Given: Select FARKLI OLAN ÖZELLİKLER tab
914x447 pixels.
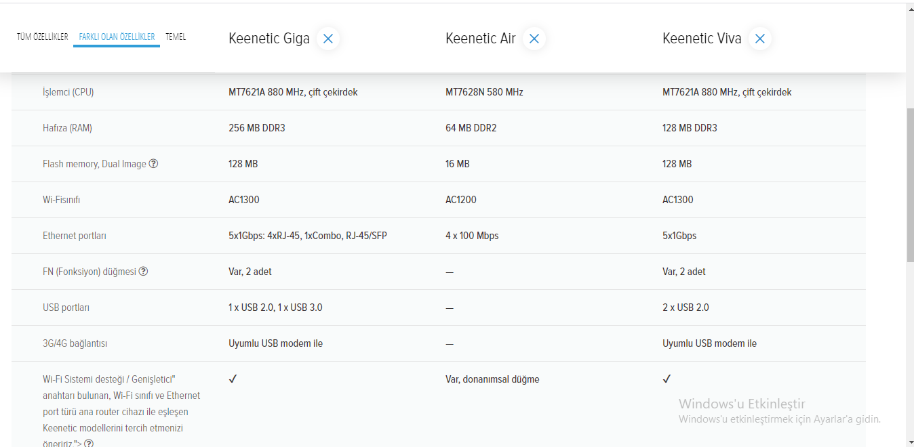Looking at the screenshot, I should coord(117,37).
